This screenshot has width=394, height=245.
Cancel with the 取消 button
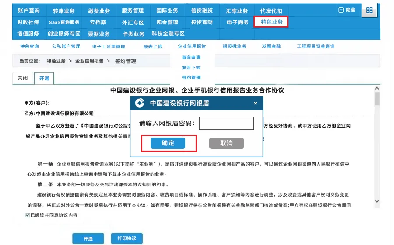pos(226,143)
